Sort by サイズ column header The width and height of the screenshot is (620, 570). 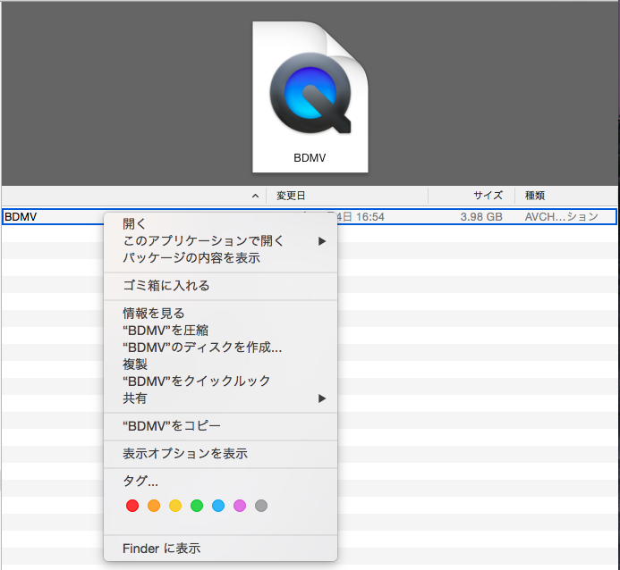click(x=488, y=196)
